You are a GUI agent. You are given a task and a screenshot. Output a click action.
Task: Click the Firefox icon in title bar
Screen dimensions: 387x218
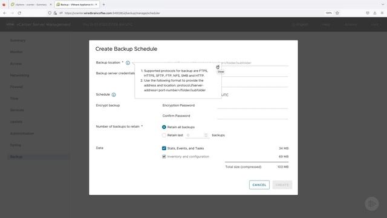[4, 4]
